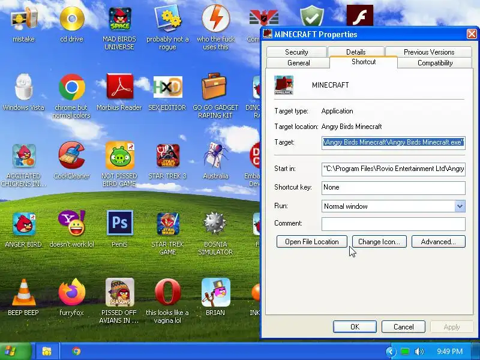
Task: Focus the Shortcut key field
Action: click(394, 188)
